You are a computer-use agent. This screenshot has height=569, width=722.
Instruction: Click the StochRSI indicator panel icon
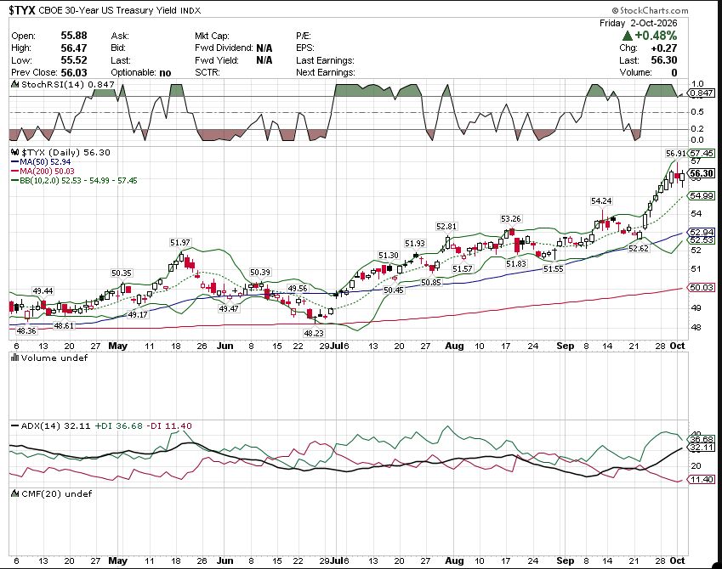tap(15, 84)
